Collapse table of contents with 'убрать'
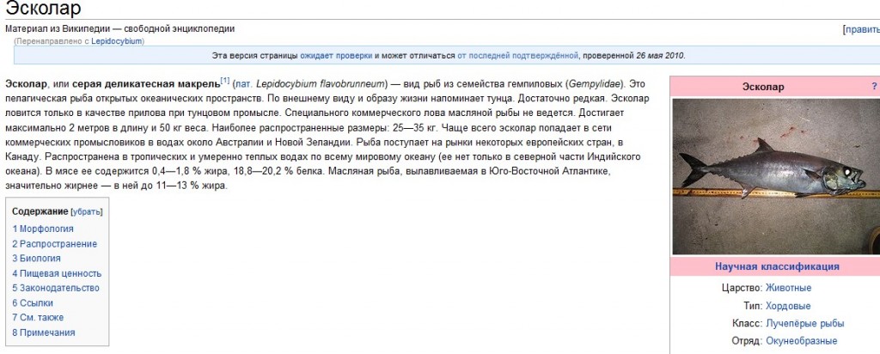880x354 pixels. point(87,211)
